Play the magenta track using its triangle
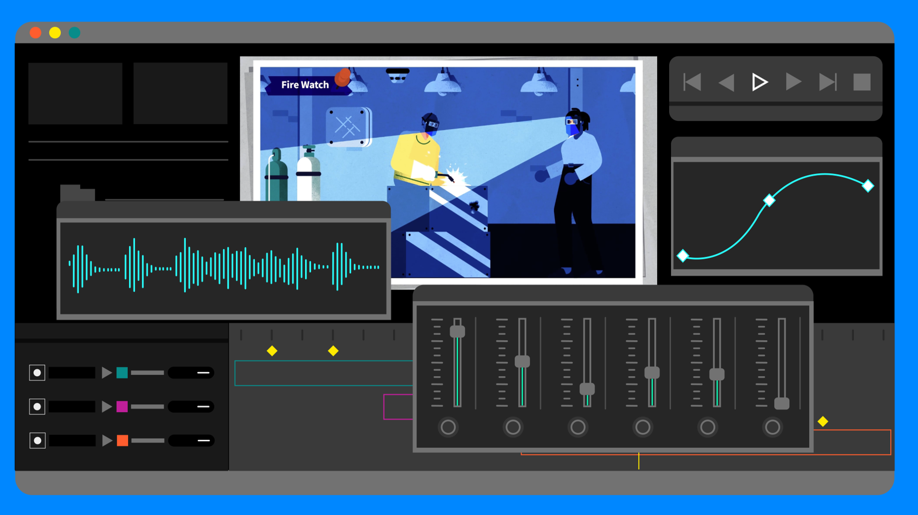Screen dimensions: 918x515 click(107, 406)
